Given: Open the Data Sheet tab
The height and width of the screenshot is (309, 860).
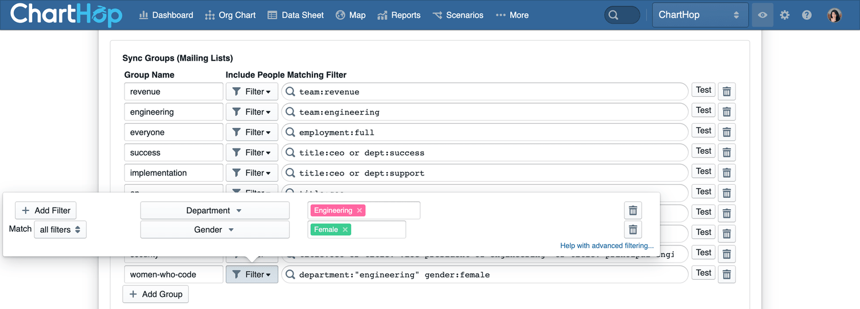Looking at the screenshot, I should click(x=295, y=15).
